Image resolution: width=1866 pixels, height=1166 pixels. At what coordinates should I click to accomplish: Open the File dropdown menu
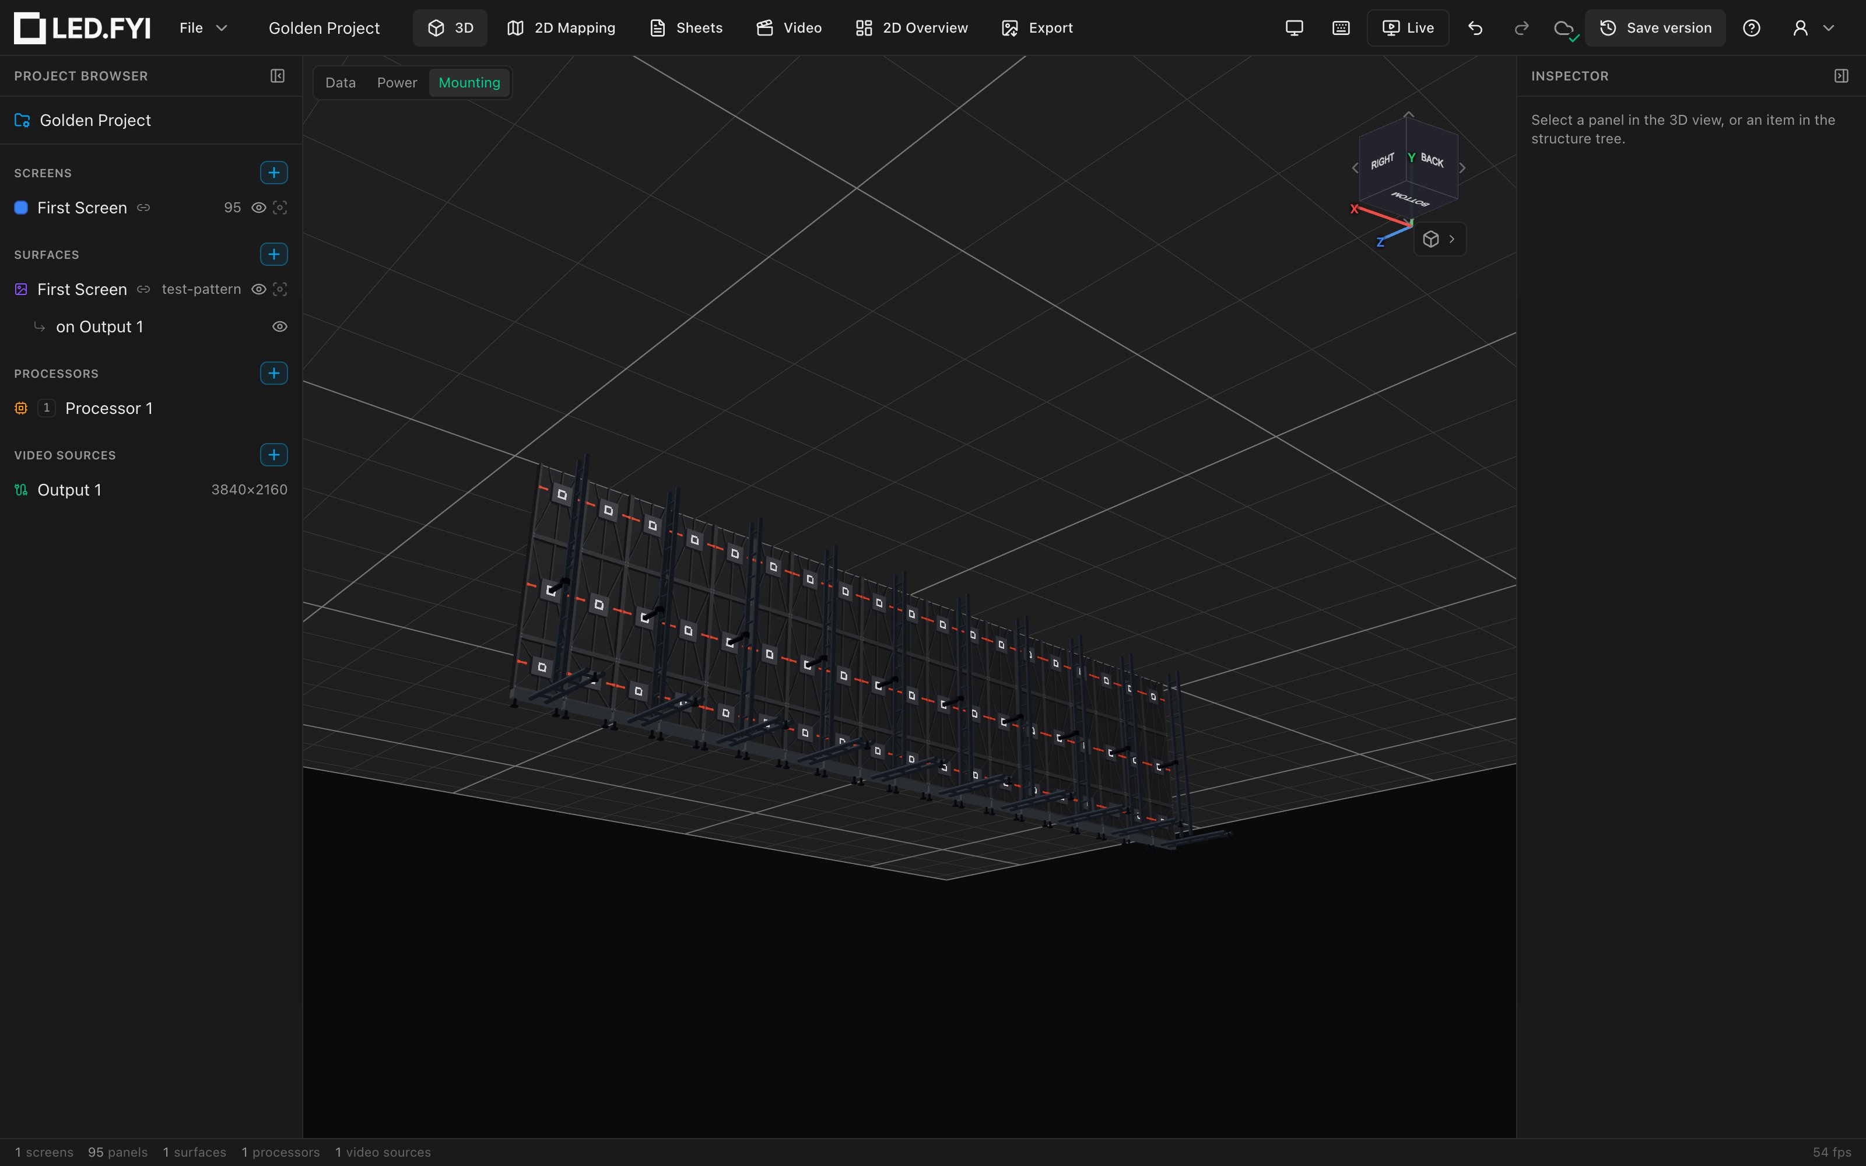click(x=203, y=28)
